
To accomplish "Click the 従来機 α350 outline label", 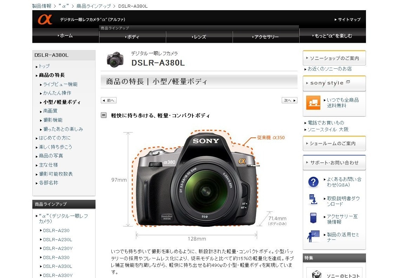I will pos(271,138).
